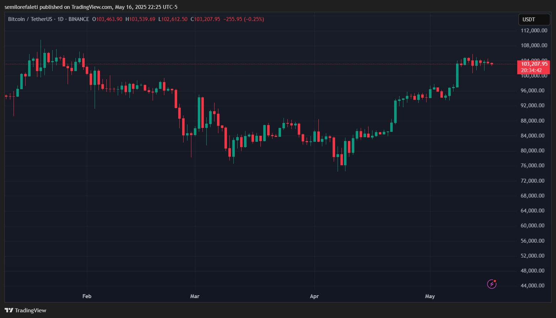
Task: Click the Bitcoin / TetherUS symbol title
Action: point(30,19)
